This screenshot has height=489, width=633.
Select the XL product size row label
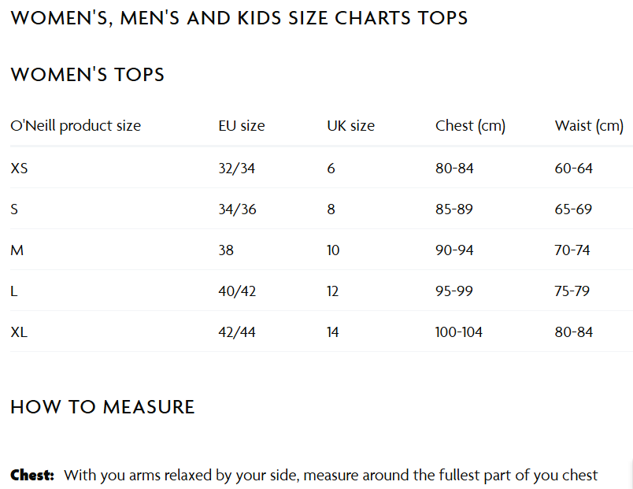point(19,332)
